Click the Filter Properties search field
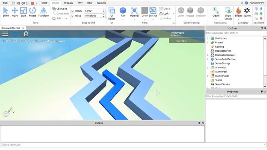 (236, 96)
